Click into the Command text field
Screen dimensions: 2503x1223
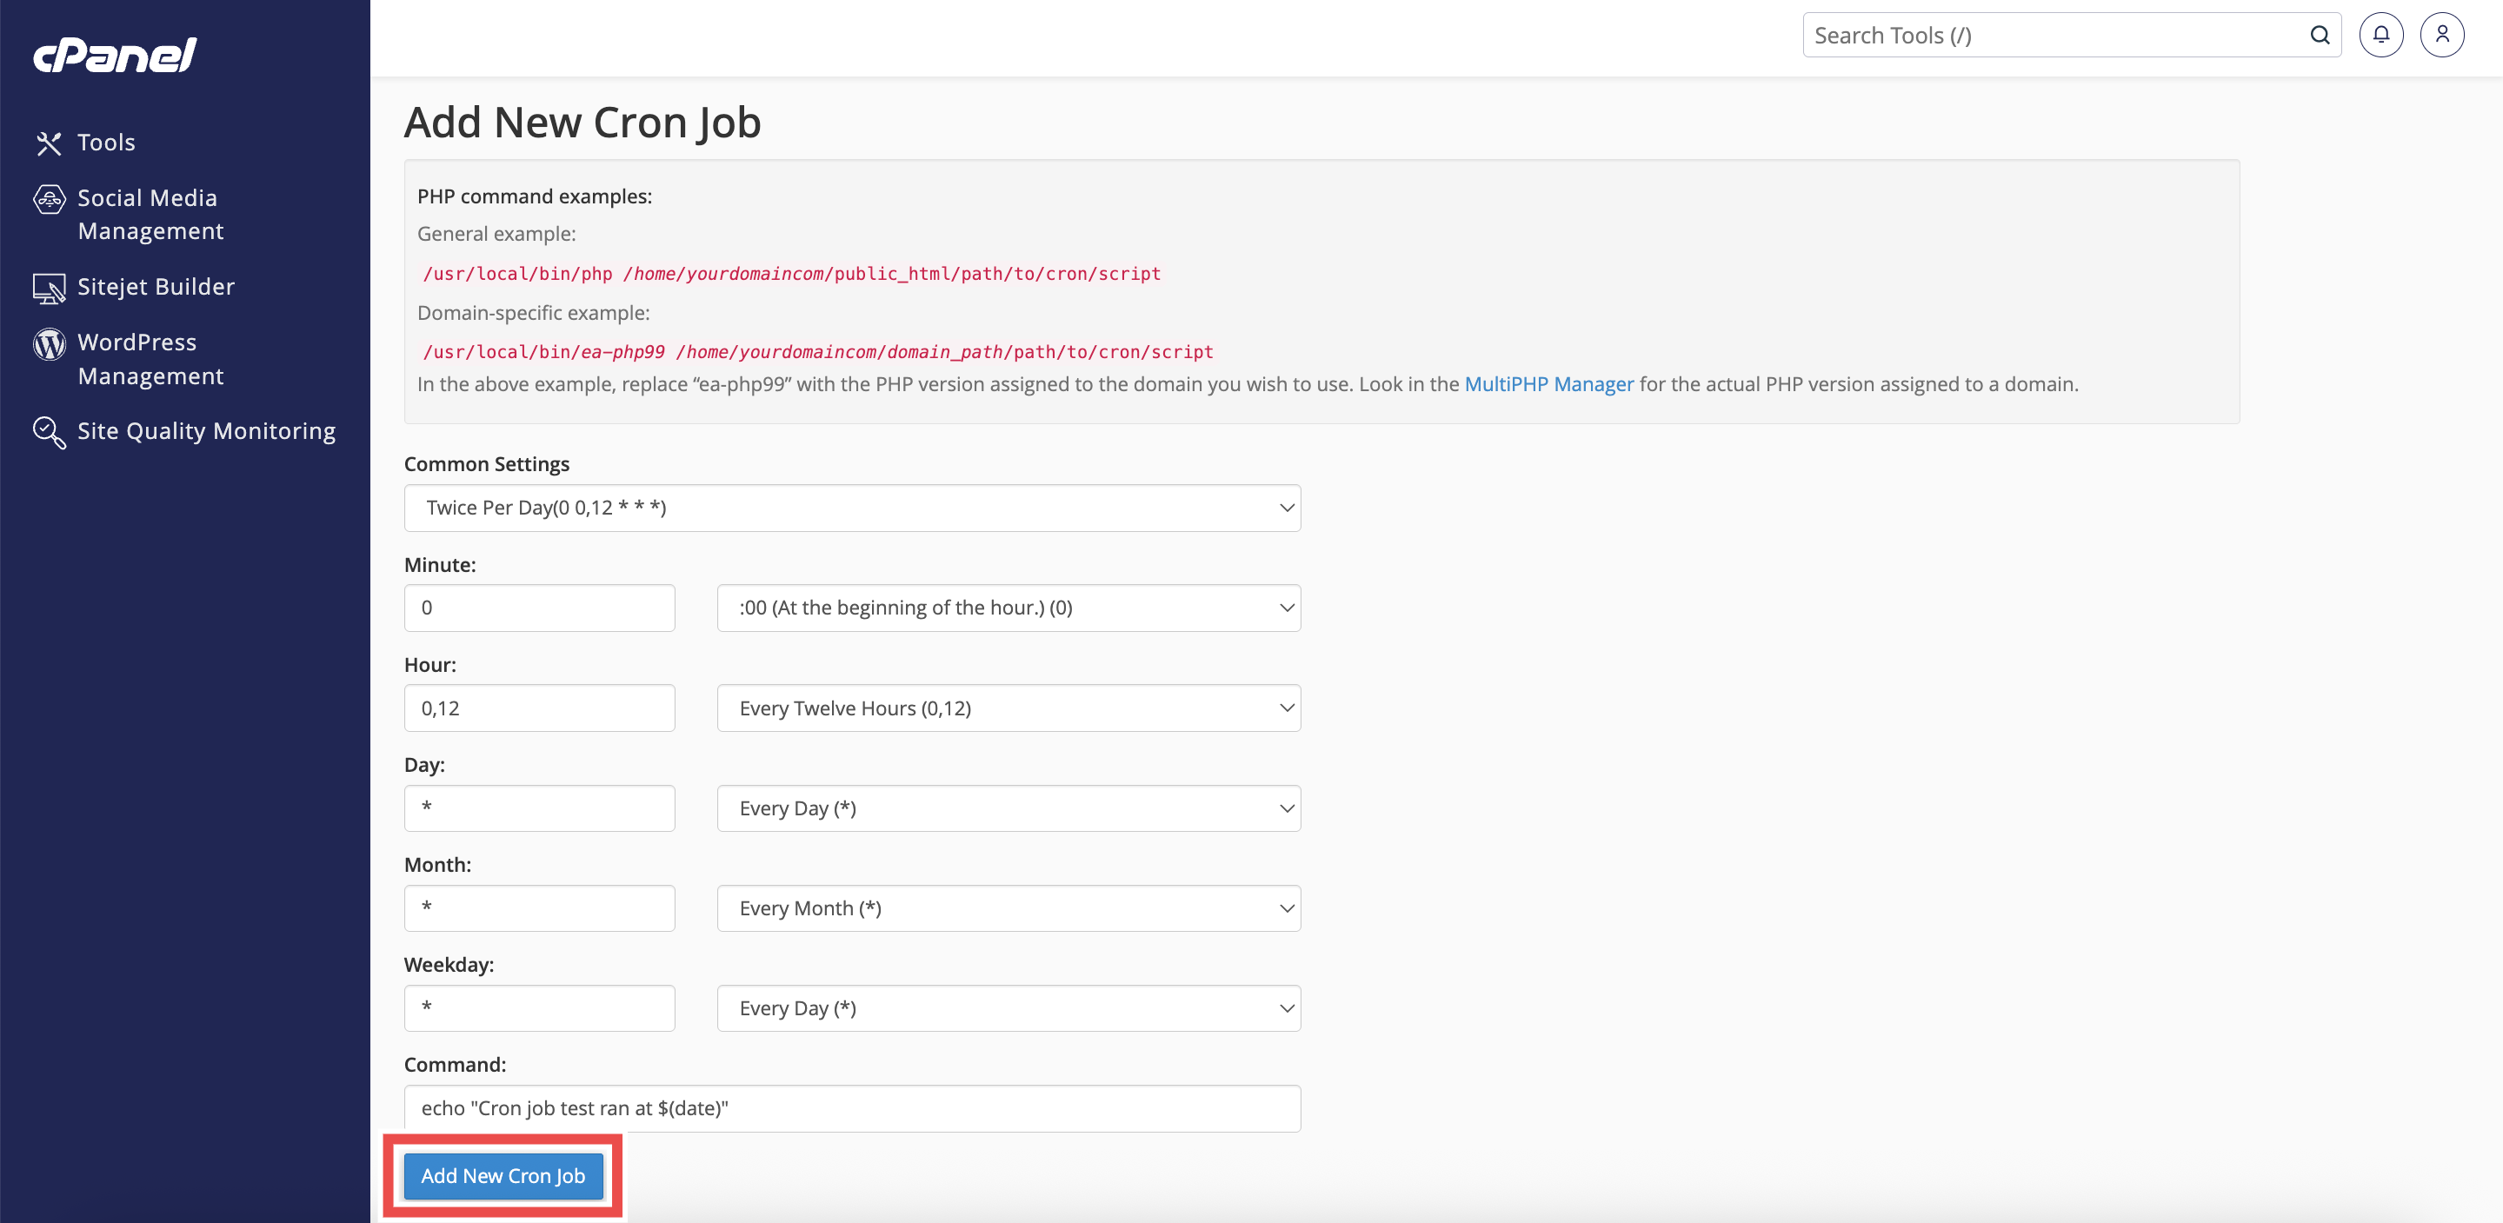coord(851,1108)
